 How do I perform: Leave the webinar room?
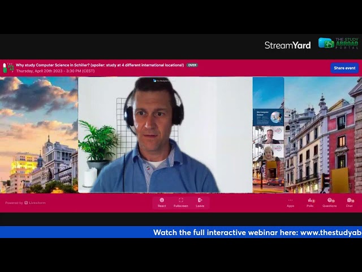pyautogui.click(x=200, y=203)
